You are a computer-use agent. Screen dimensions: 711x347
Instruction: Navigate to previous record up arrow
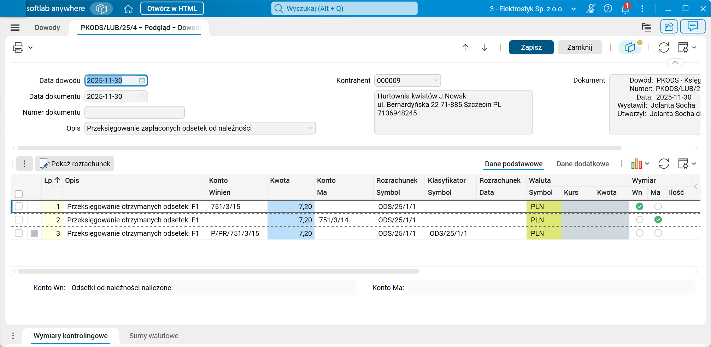(x=465, y=47)
